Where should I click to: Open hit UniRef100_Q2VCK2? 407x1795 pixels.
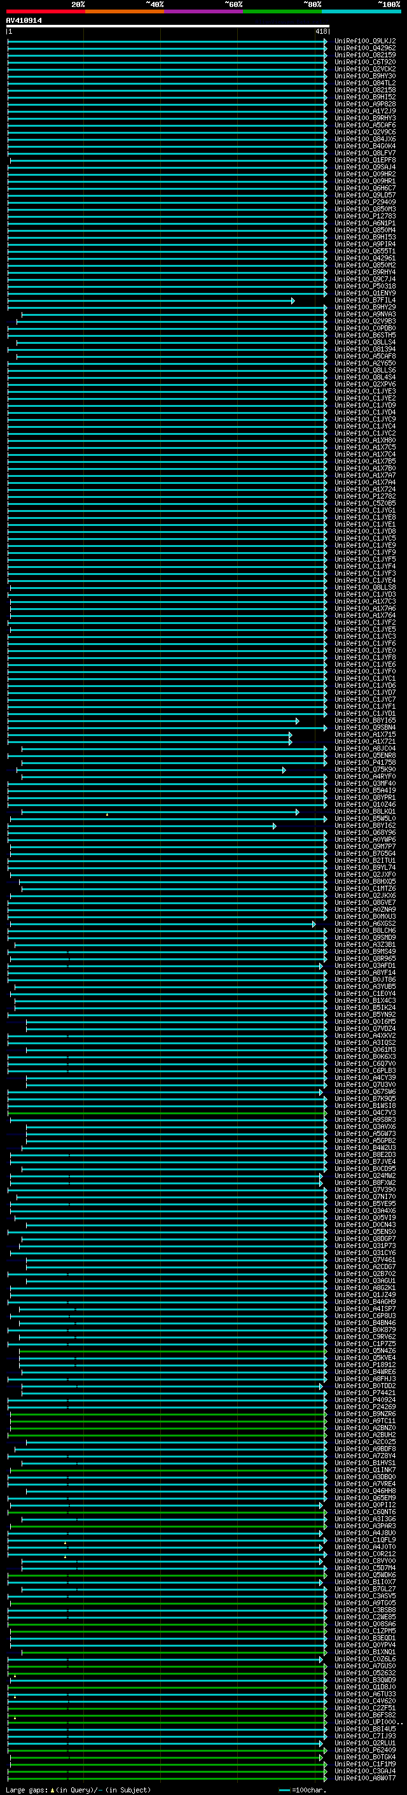(365, 69)
